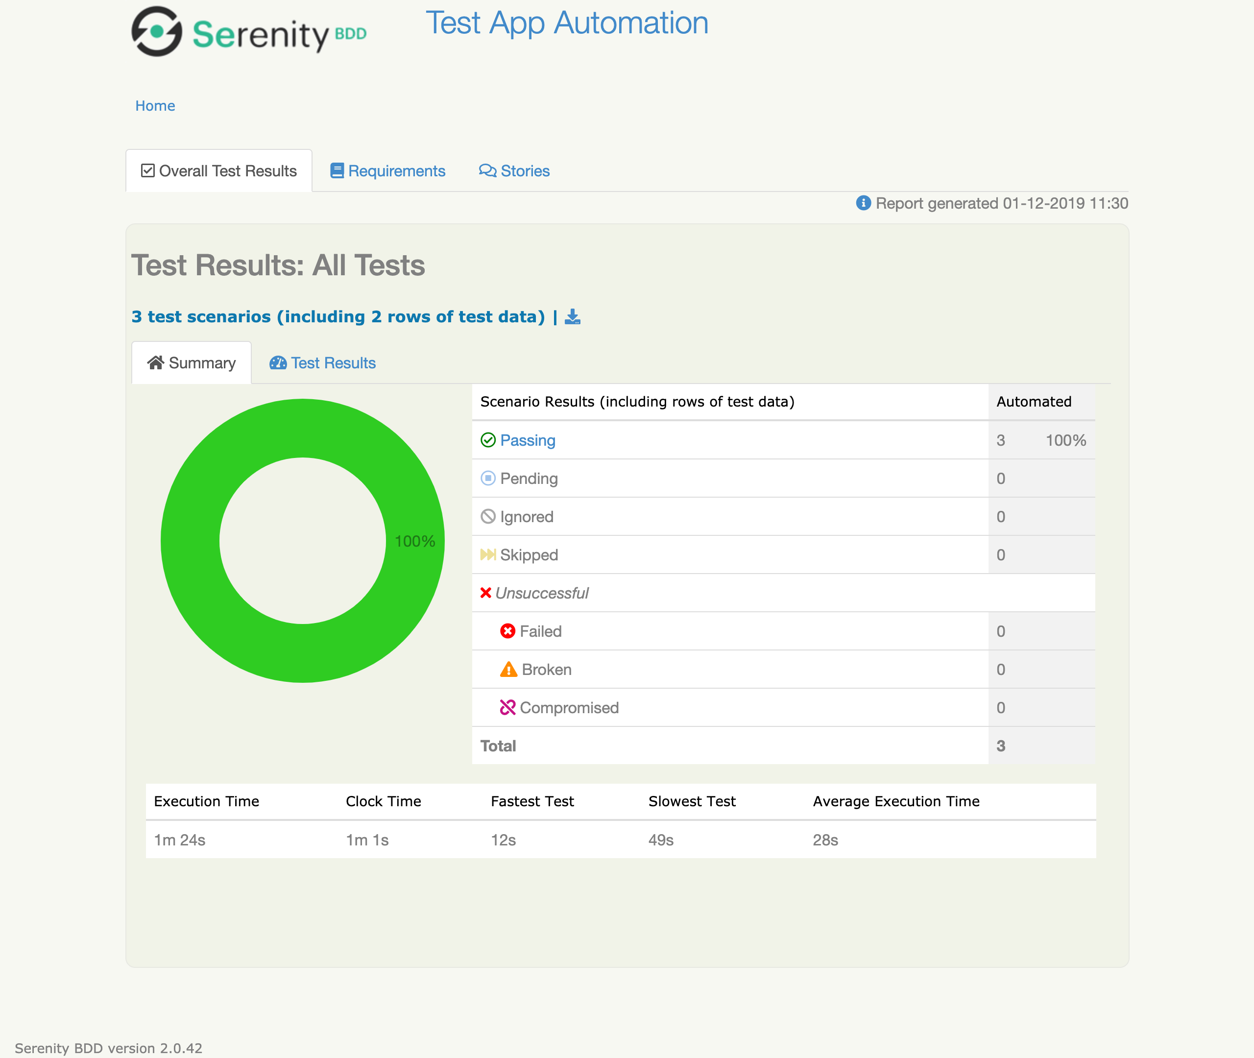The height and width of the screenshot is (1058, 1254).
Task: Click the chat bubbles icon beside Stories
Action: (487, 171)
